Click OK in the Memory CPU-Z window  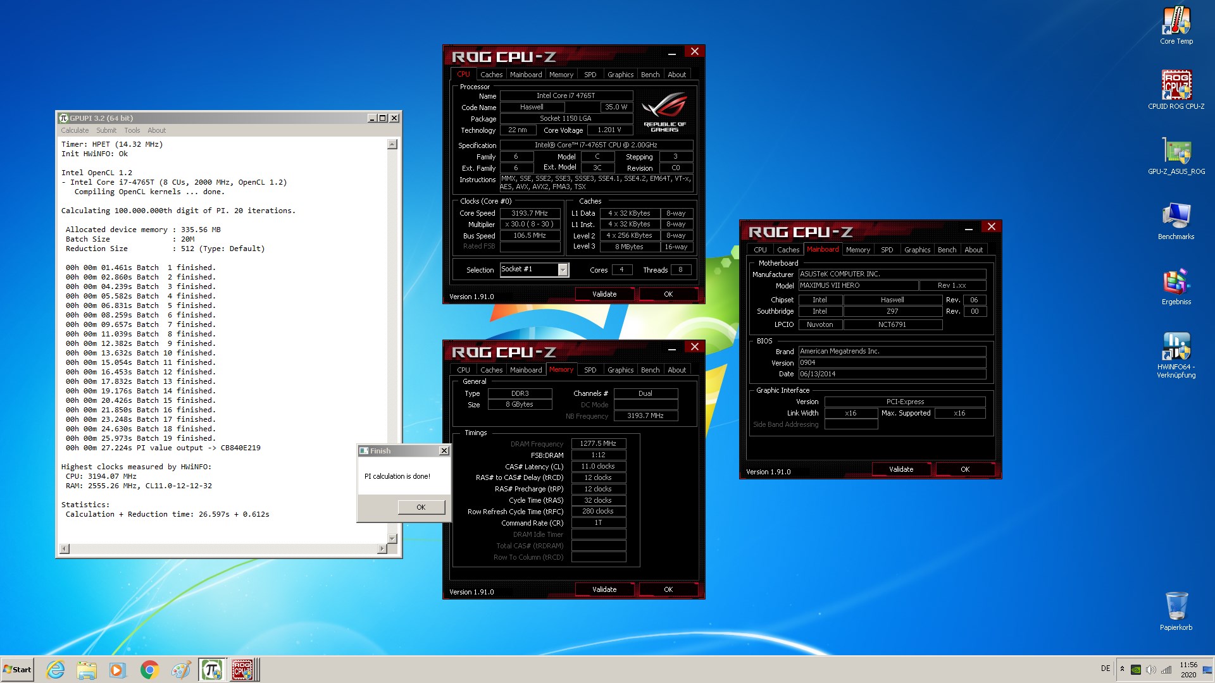click(x=668, y=589)
